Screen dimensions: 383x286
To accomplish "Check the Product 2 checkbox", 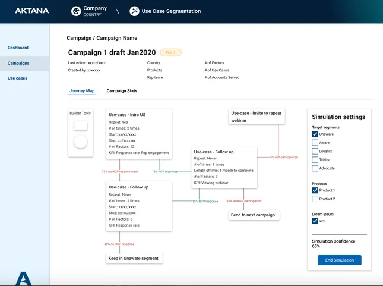I will pyautogui.click(x=315, y=199).
